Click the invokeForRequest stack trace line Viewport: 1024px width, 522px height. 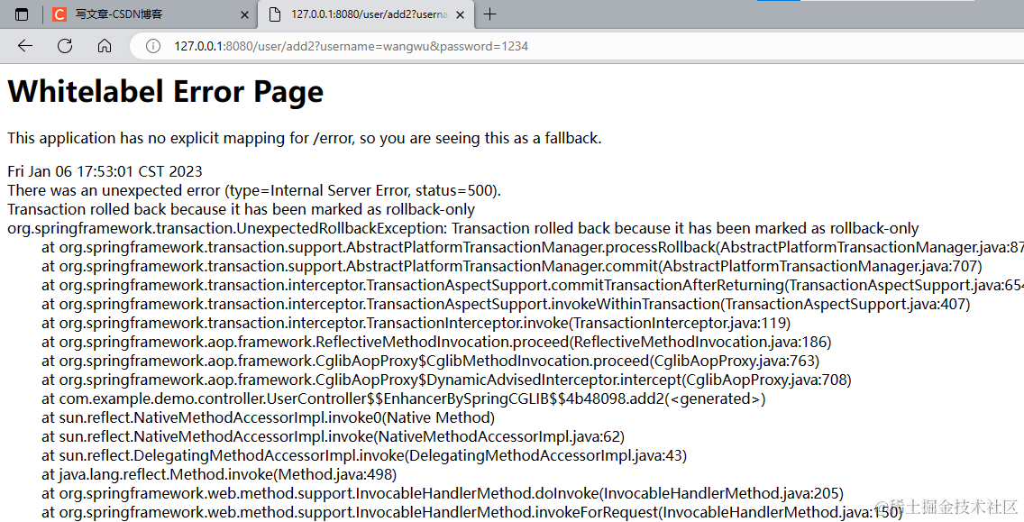tap(471, 512)
